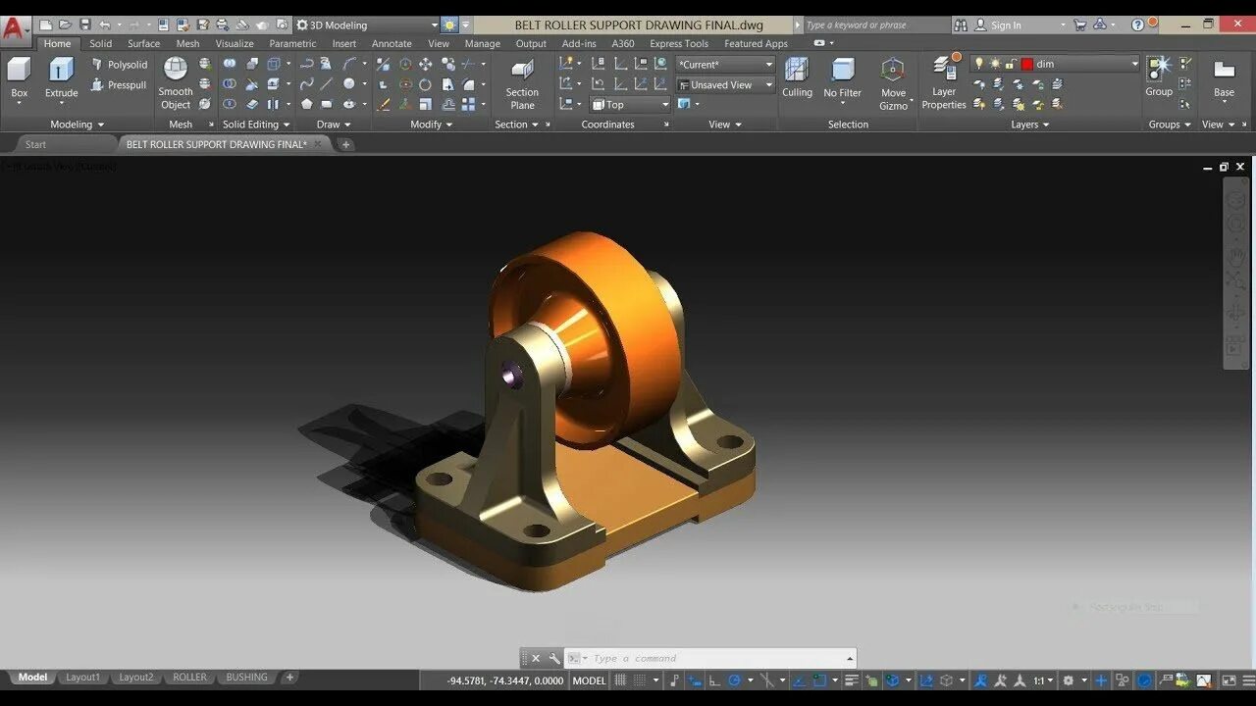Click the Polysolid tool
The height and width of the screenshot is (706, 1256).
coord(120,65)
